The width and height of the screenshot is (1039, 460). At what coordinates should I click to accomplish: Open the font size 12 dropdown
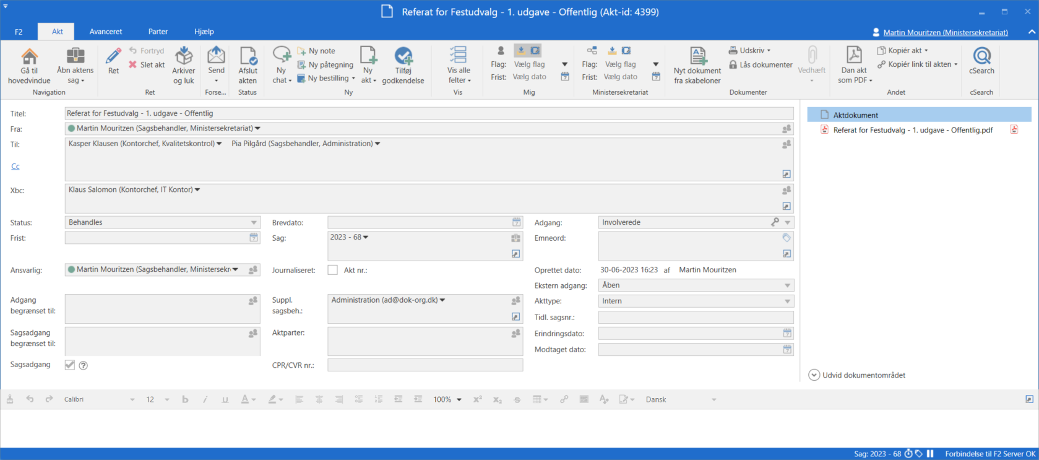[x=157, y=399]
